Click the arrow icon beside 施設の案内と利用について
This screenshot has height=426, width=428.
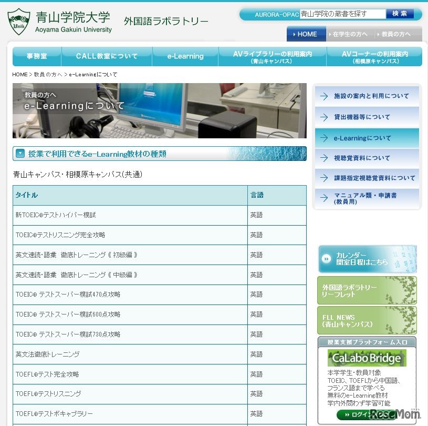[324, 96]
